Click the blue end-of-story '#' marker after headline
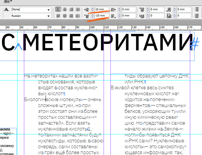The height and width of the screenshot is (155, 202). click(194, 44)
